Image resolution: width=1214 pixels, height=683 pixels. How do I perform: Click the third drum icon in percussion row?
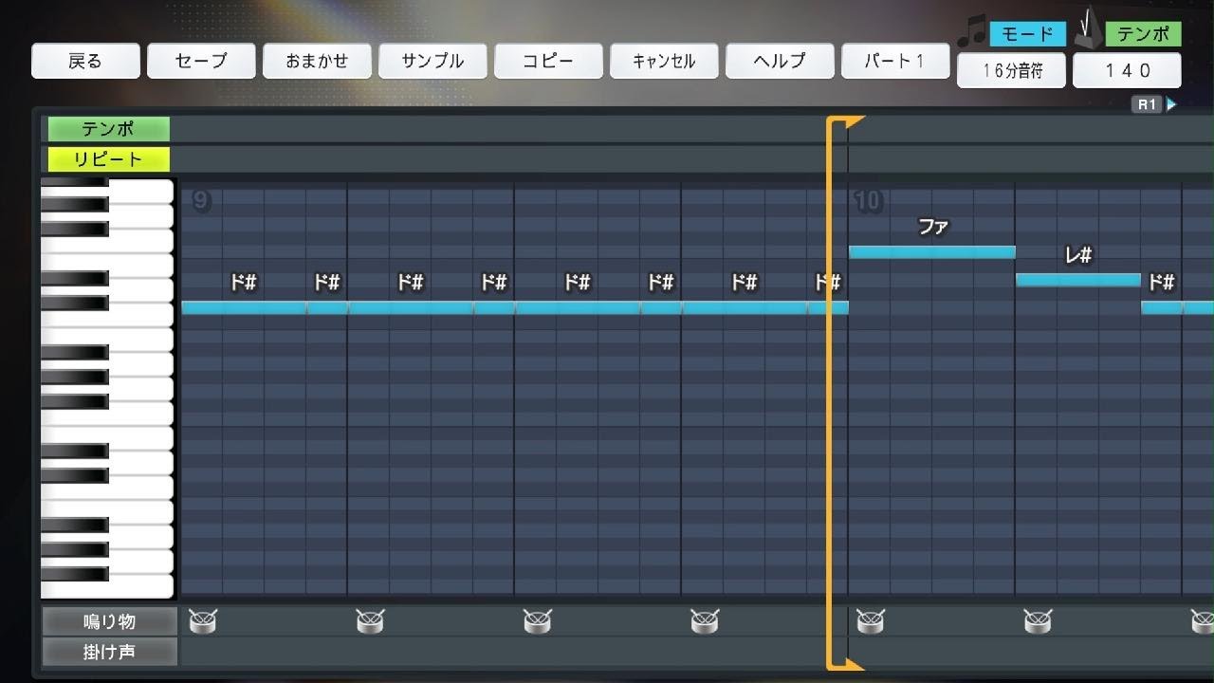(x=537, y=621)
